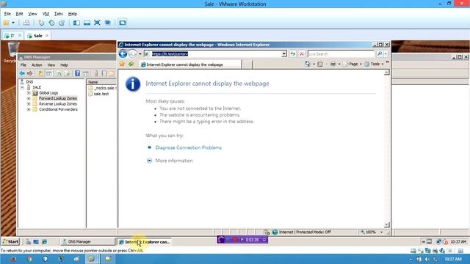Click Diagnose Connection Problems link
This screenshot has height=264, width=470.
coord(188,147)
